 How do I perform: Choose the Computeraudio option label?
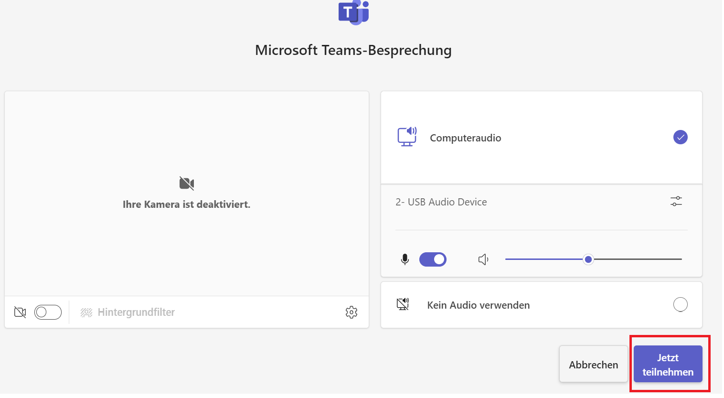click(466, 138)
